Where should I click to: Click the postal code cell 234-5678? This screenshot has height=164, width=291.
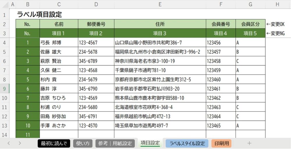96,52
